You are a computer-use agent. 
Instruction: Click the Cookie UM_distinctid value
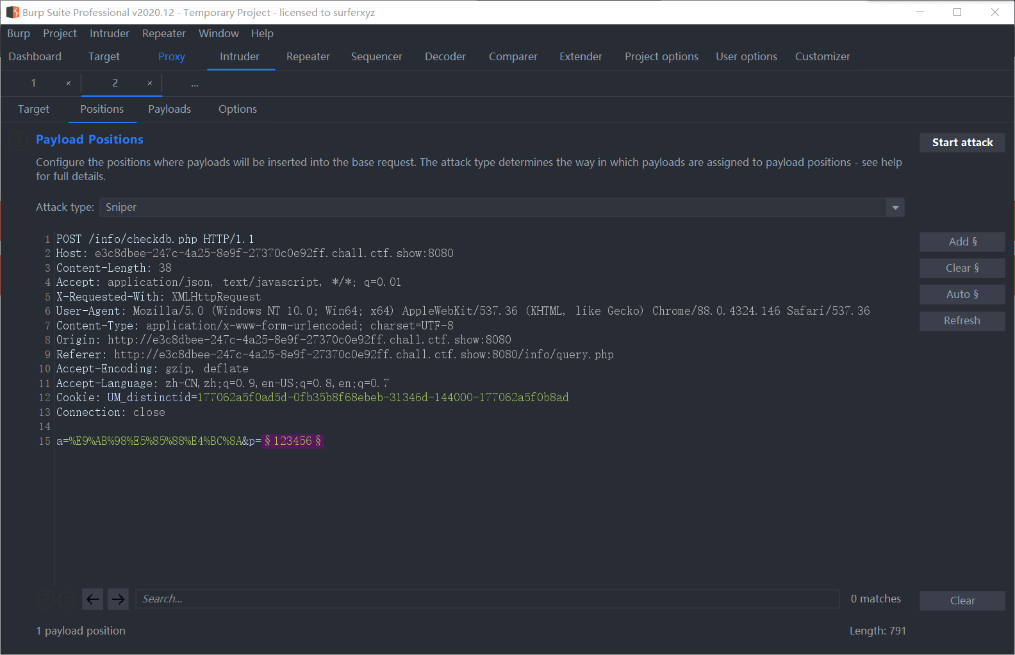point(383,397)
